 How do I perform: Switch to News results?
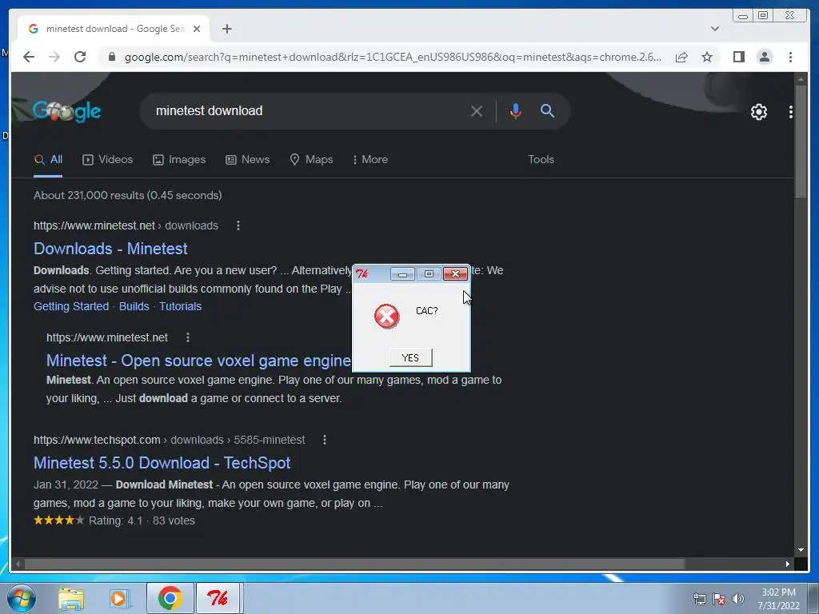tap(248, 160)
